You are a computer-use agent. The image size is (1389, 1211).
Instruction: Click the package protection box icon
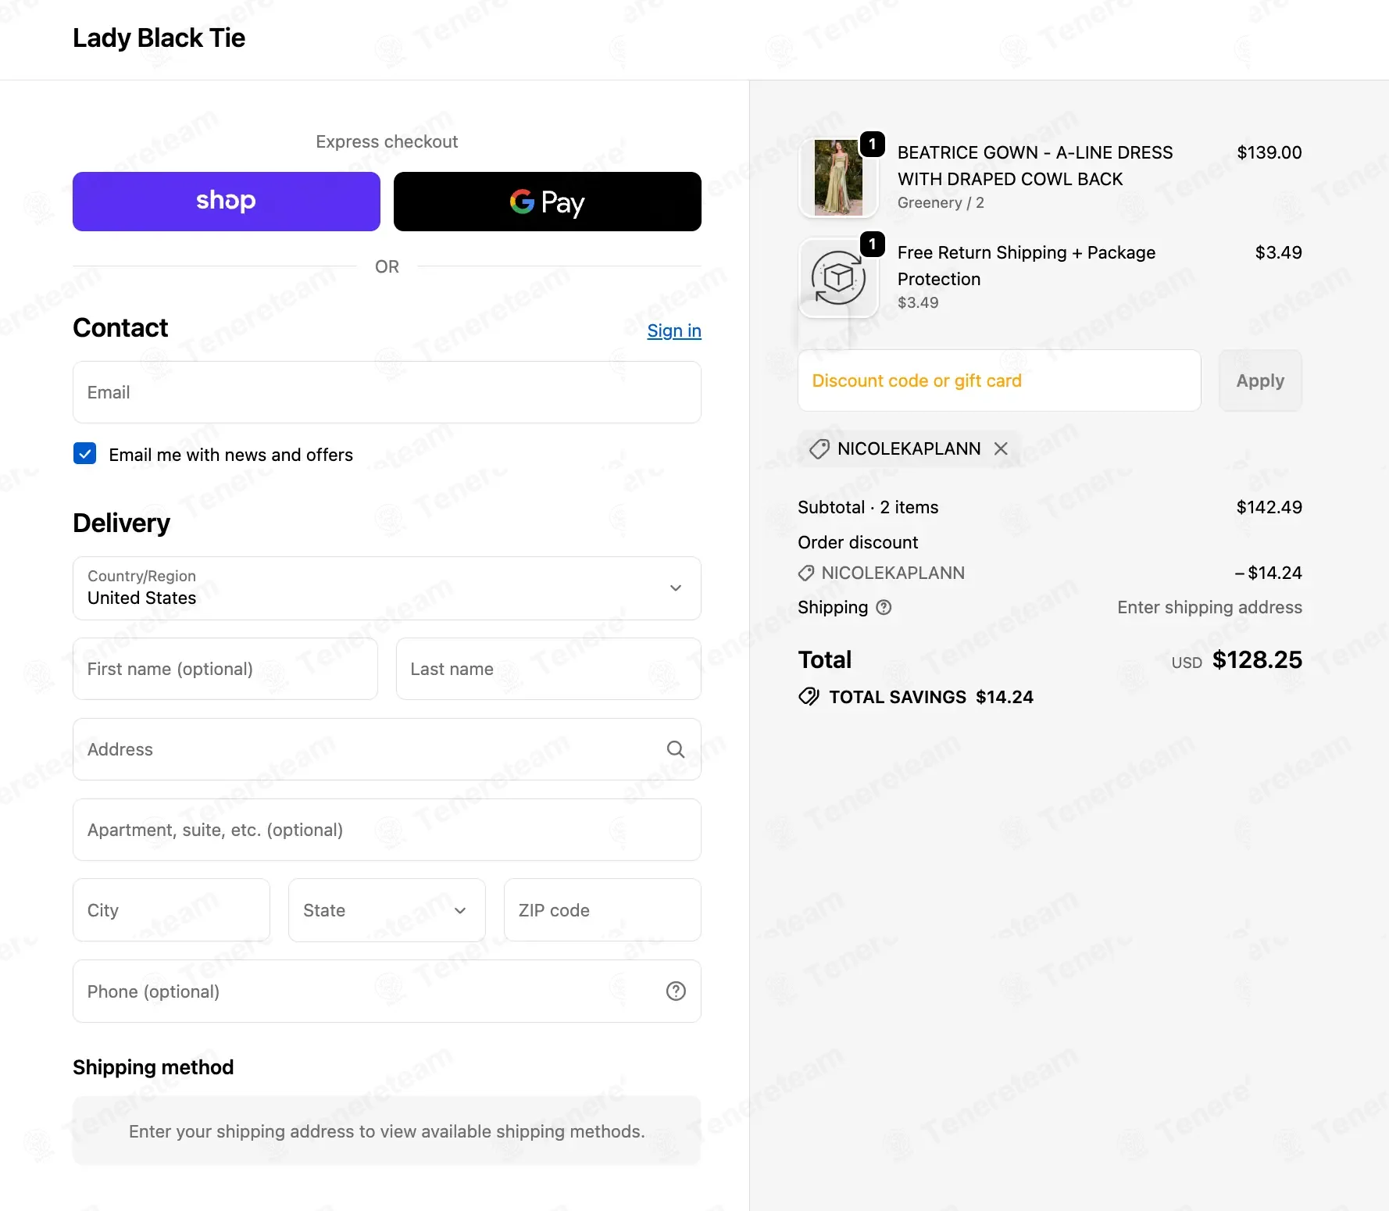click(838, 278)
